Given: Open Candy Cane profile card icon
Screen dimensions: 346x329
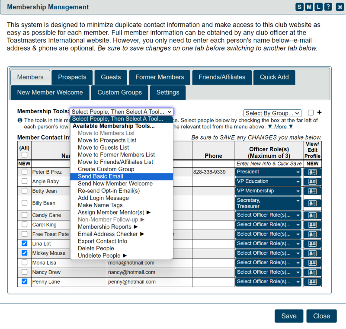Looking at the screenshot, I should [x=312, y=215].
